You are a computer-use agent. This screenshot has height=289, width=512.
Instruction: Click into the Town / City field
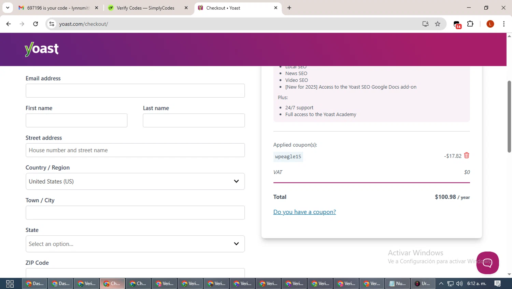click(x=135, y=213)
